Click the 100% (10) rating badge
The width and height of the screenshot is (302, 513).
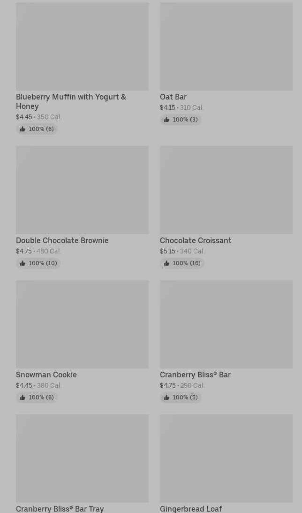(x=38, y=263)
